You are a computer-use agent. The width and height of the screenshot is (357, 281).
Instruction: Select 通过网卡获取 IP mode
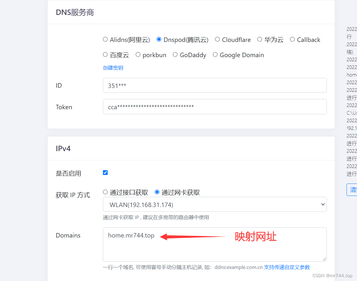(x=157, y=192)
